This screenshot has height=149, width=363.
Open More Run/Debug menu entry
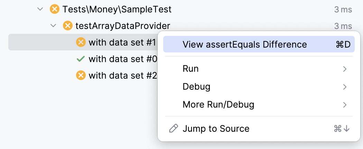pyautogui.click(x=218, y=104)
